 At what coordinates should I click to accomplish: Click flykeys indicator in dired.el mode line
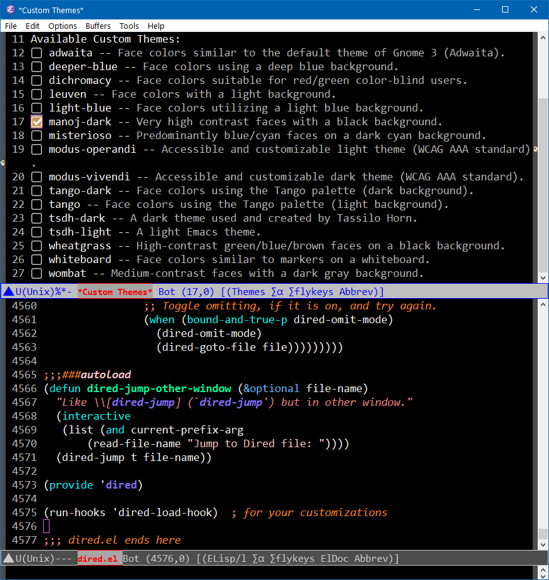tap(292, 559)
